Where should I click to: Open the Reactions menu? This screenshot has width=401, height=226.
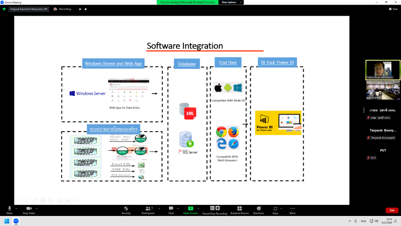[x=259, y=209]
